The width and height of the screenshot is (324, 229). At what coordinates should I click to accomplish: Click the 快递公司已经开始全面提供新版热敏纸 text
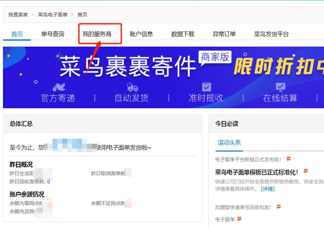(257, 182)
